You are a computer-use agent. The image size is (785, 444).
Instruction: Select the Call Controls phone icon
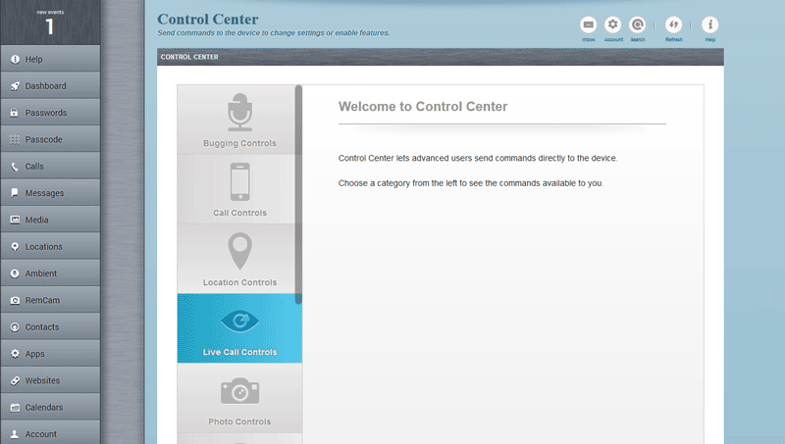coord(239,182)
